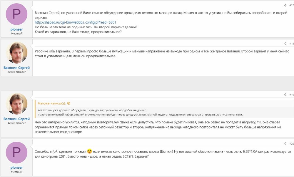This screenshot has width=294, height=177.
Task: Jump to Manowar's original post via the quote arrow icon
Action: (x=69, y=103)
